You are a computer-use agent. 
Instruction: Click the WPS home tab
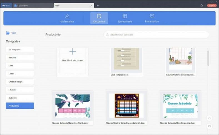(x=6, y=6)
